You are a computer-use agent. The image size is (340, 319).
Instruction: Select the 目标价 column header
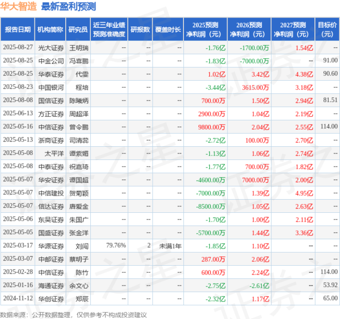pos(327,29)
